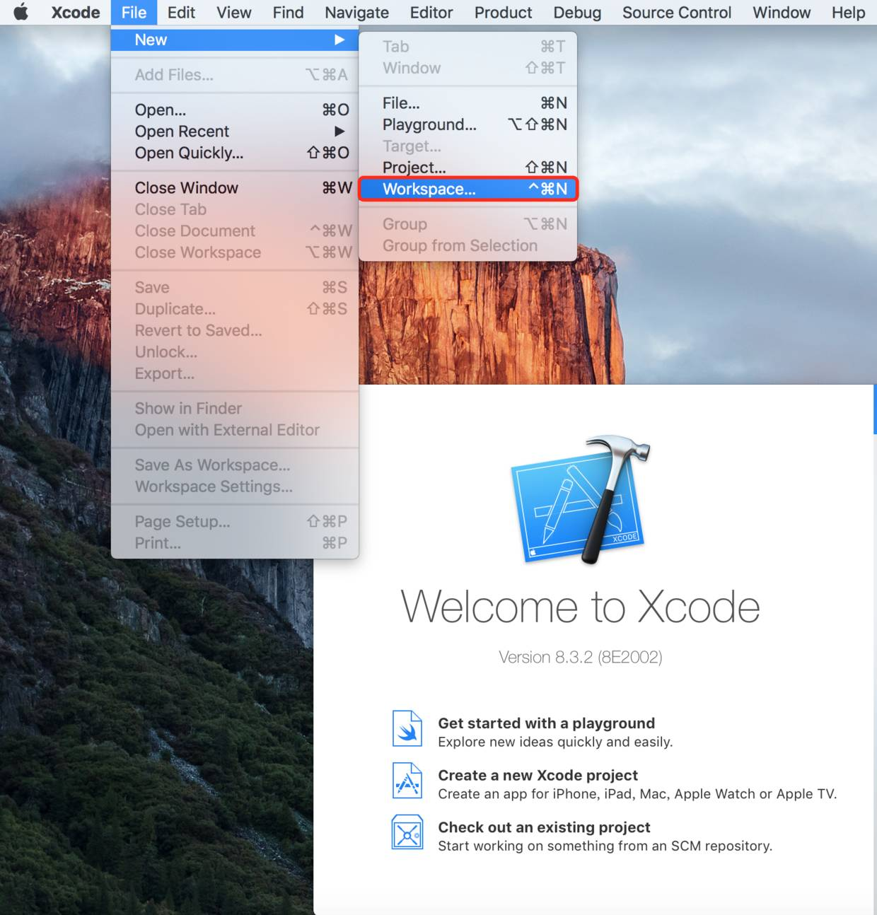This screenshot has width=877, height=915.
Task: Click 'Start working on something from an SCM repository.'
Action: (x=605, y=846)
